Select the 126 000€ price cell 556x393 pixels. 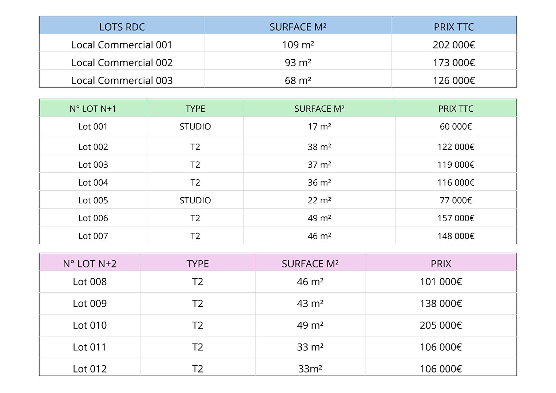point(453,80)
